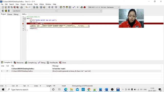This screenshot has width=164, height=92.
Task: Toggle the breakpoint marker on line 5
Action: (23, 24)
